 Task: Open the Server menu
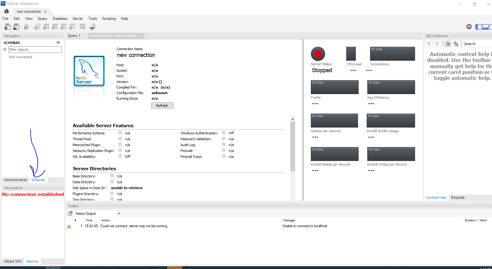pyautogui.click(x=78, y=19)
